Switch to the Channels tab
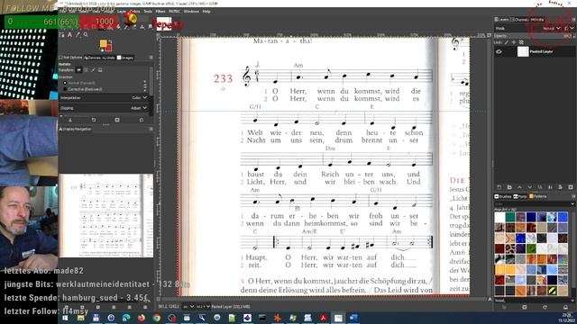Viewport: 577px width, 324px height. pos(519,20)
